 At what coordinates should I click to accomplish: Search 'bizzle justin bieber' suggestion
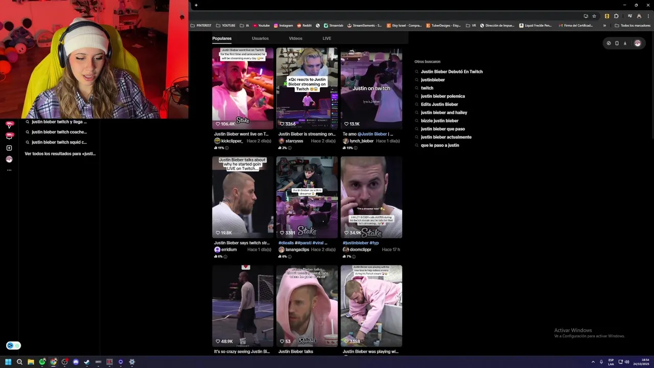439,121
